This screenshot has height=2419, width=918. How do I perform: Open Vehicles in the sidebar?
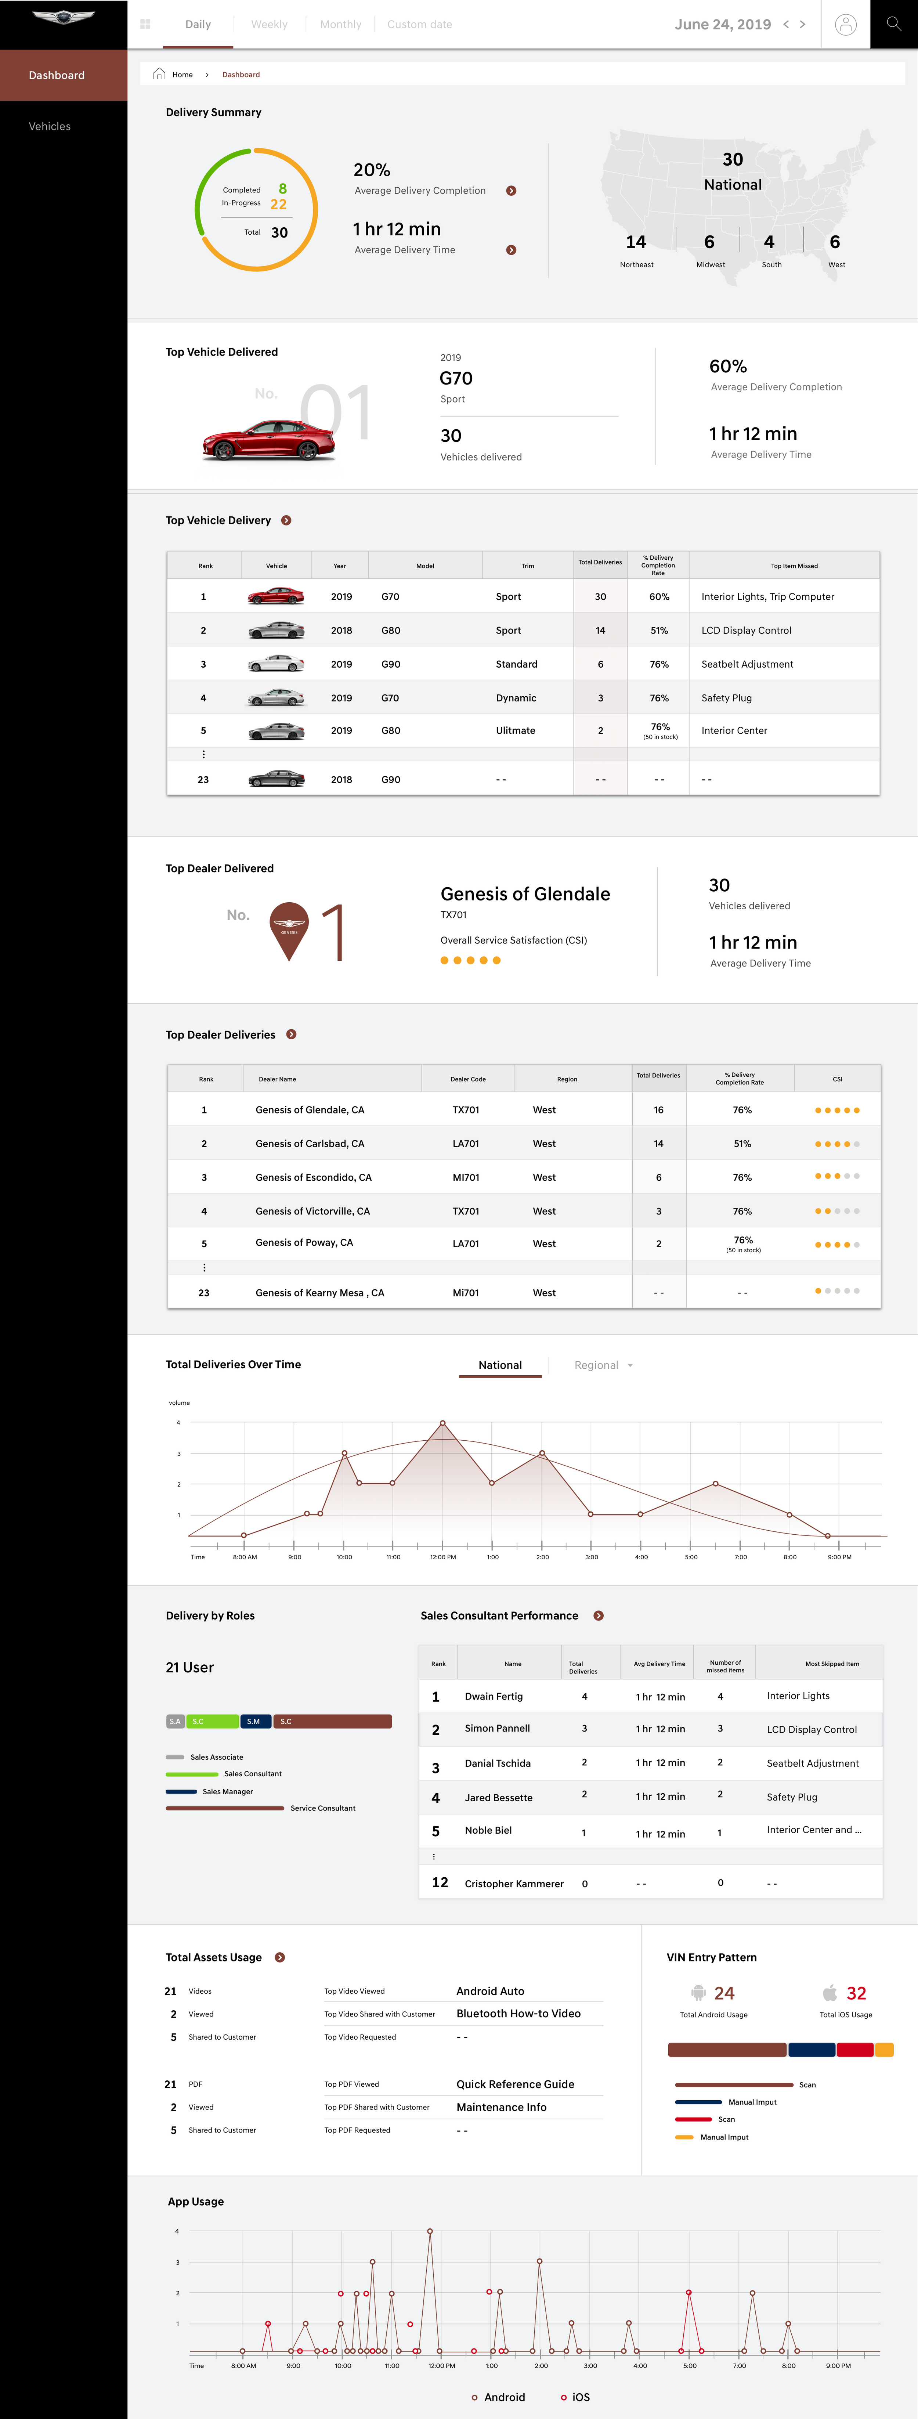tap(50, 127)
